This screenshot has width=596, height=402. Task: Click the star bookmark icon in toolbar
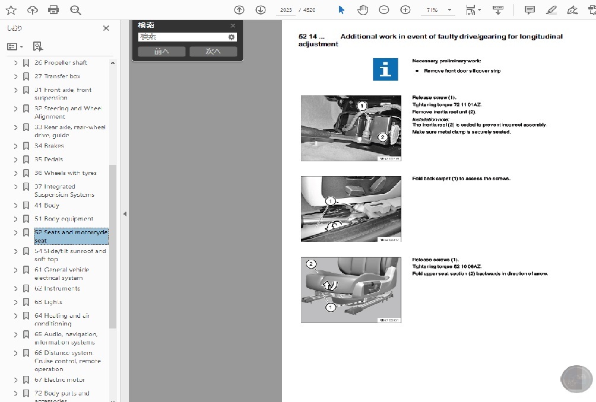click(11, 10)
